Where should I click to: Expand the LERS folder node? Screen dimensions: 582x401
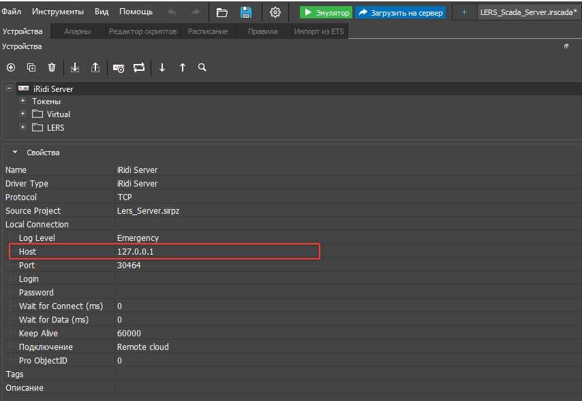[22, 127]
